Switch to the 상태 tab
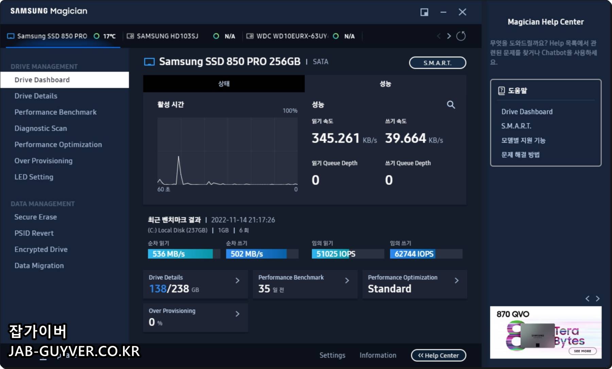612x369 pixels. pos(224,84)
